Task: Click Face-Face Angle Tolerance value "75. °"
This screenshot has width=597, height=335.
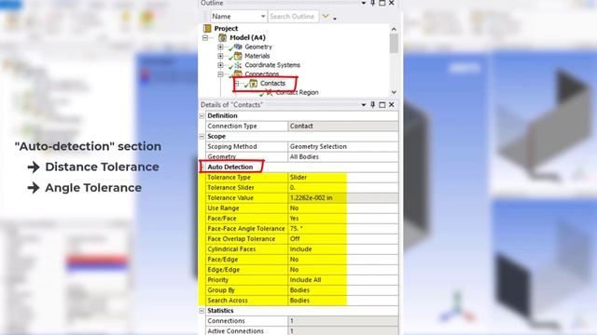Action: 343,229
